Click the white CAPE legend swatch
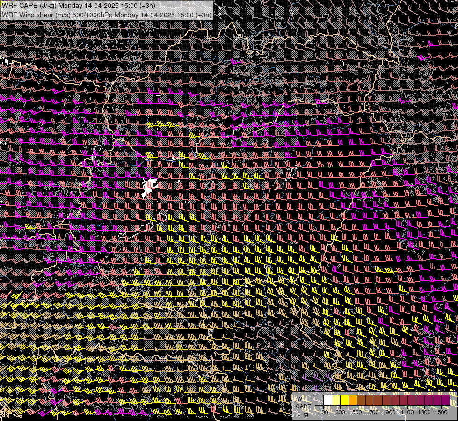The width and height of the screenshot is (458, 421). coord(328,400)
